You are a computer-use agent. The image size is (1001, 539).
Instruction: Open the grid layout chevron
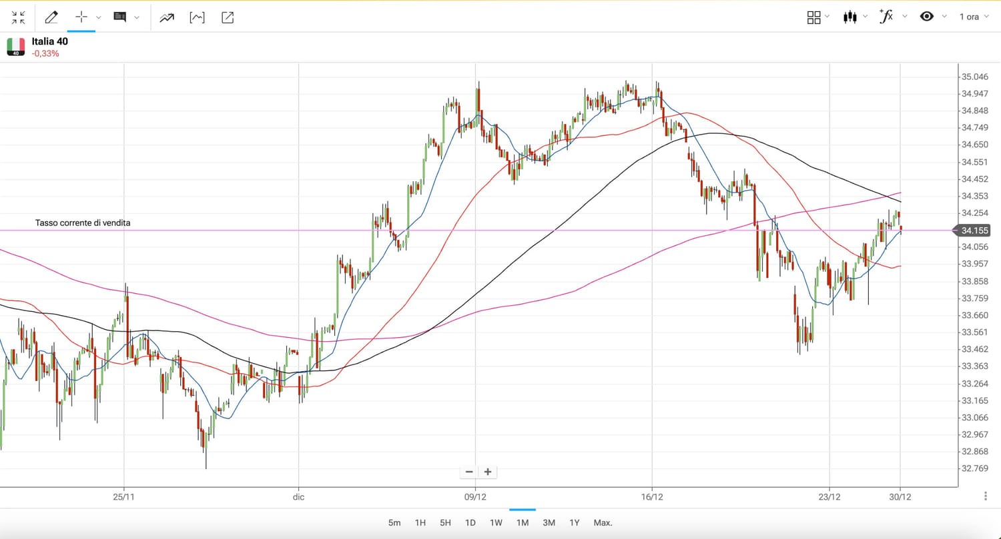tap(827, 17)
